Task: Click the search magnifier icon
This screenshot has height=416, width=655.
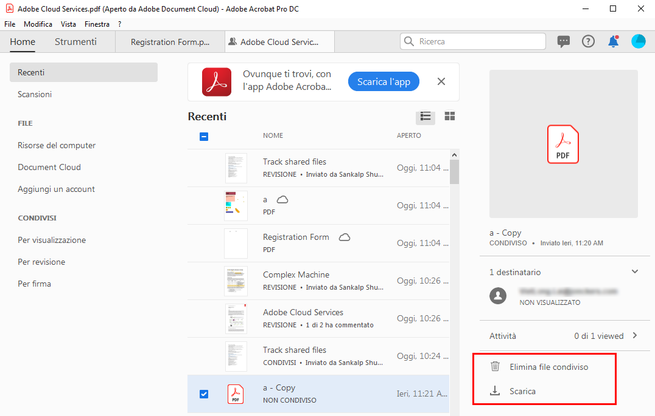Action: click(x=409, y=41)
